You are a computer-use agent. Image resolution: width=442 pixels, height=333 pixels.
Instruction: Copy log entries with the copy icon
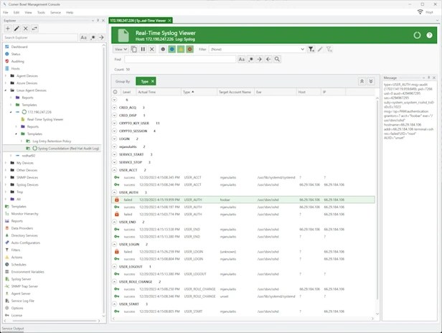(134, 50)
